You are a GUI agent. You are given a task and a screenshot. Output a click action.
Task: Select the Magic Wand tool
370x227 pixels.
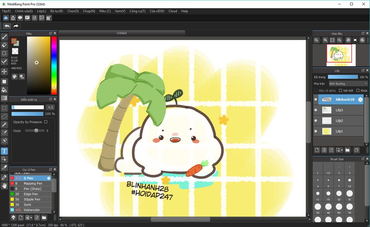click(x=4, y=125)
